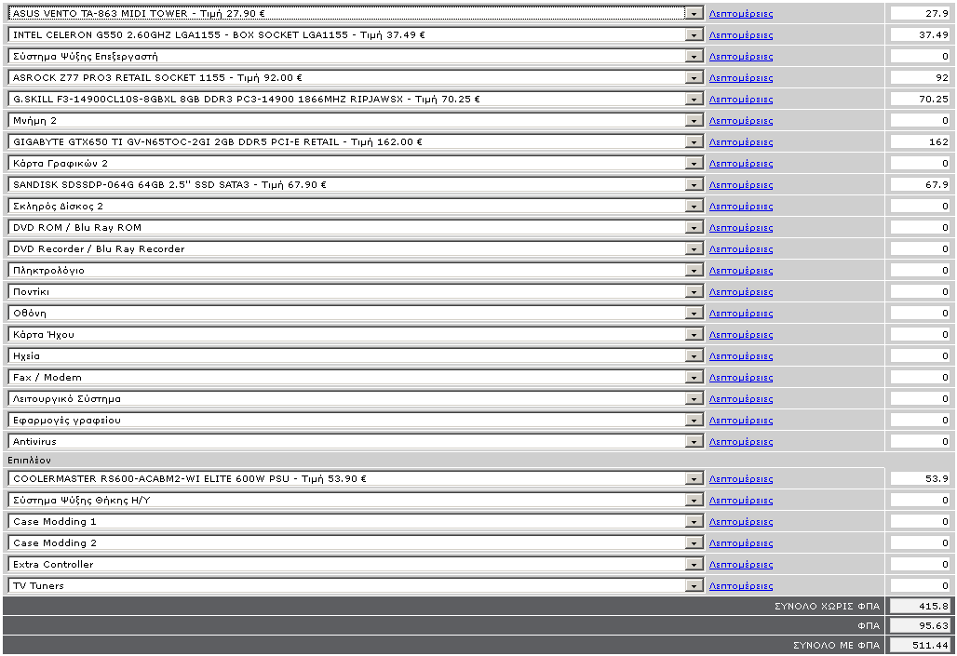Image resolution: width=957 pixels, height=656 pixels.
Task: Open the COOLERMASTER 600W PSU dropdown
Action: click(x=356, y=478)
